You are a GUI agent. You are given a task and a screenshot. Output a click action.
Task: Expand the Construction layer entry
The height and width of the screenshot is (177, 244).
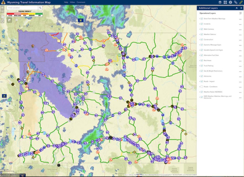(x=199, y=39)
